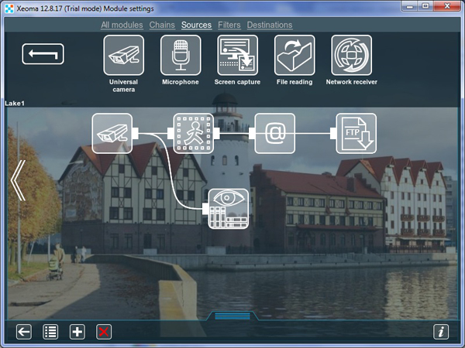Viewport: 465px width, 348px height.
Task: Open the main menu list icon
Action: click(x=50, y=332)
